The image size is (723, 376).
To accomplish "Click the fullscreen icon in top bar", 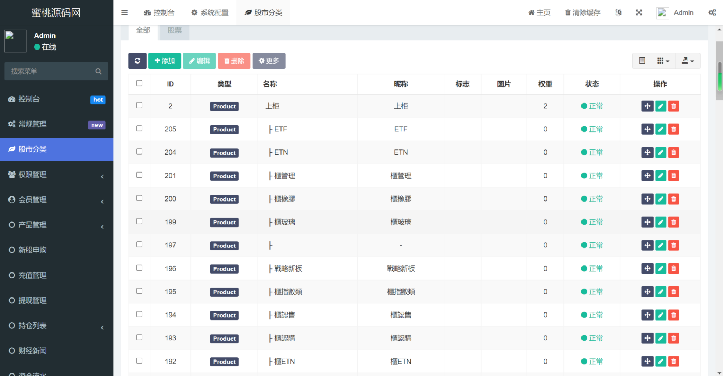I will tap(639, 12).
